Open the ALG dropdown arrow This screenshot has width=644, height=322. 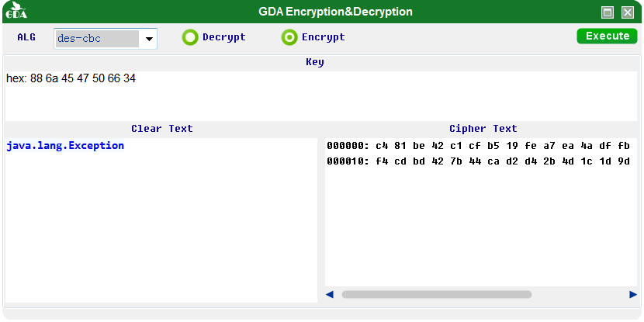tap(149, 39)
